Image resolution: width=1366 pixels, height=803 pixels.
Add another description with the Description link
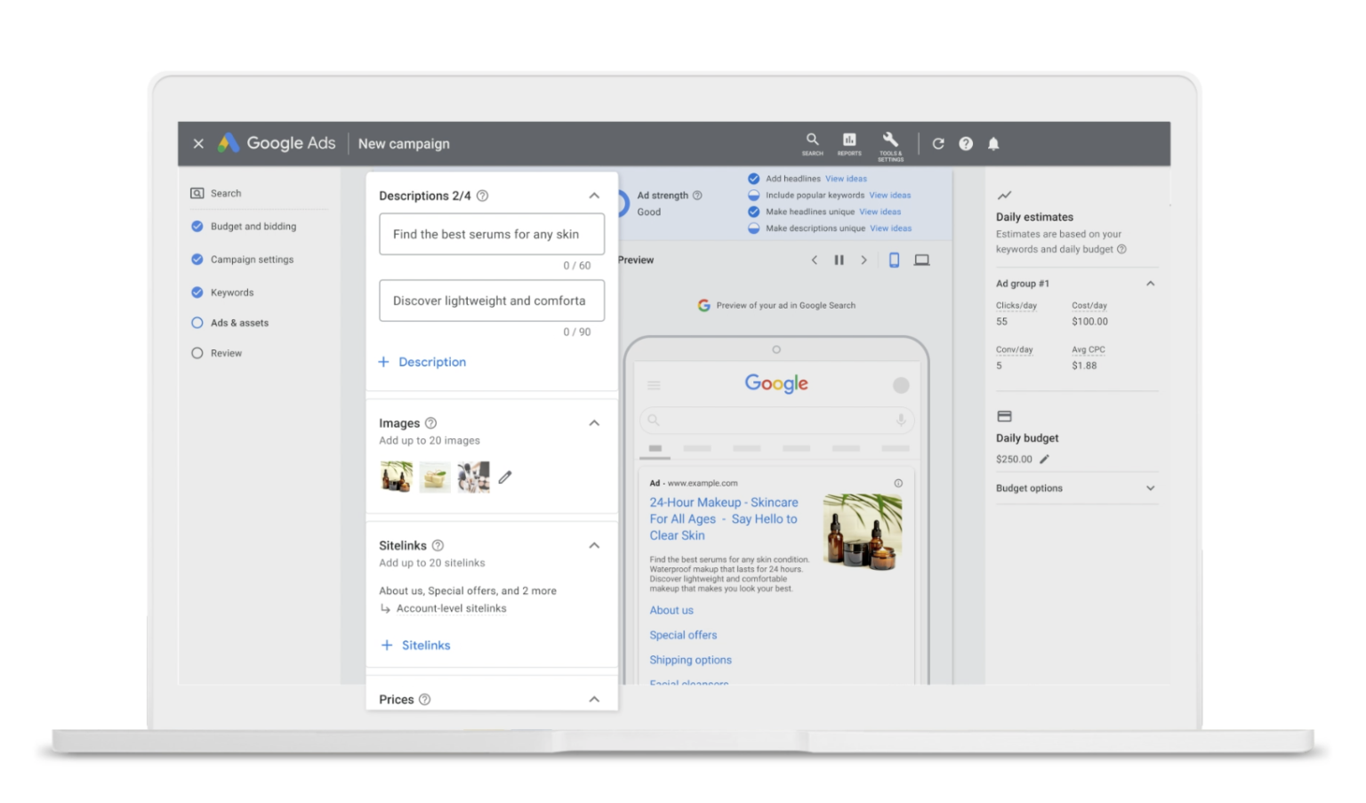coord(422,362)
